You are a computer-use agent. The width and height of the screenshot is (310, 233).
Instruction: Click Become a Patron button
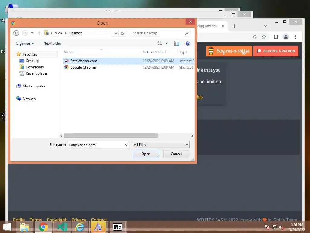point(276,51)
